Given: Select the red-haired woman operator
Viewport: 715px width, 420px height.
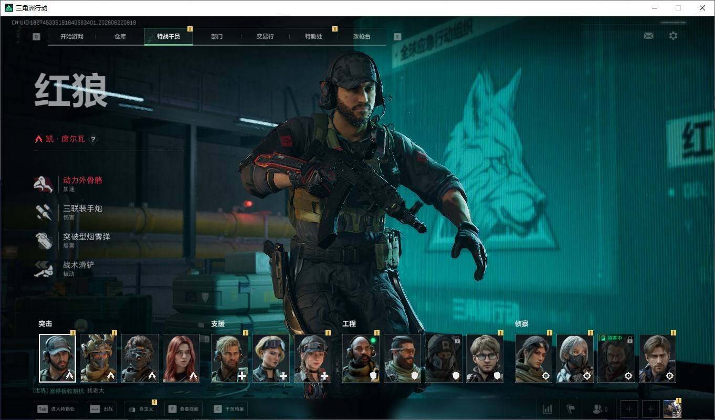Looking at the screenshot, I should coord(181,358).
